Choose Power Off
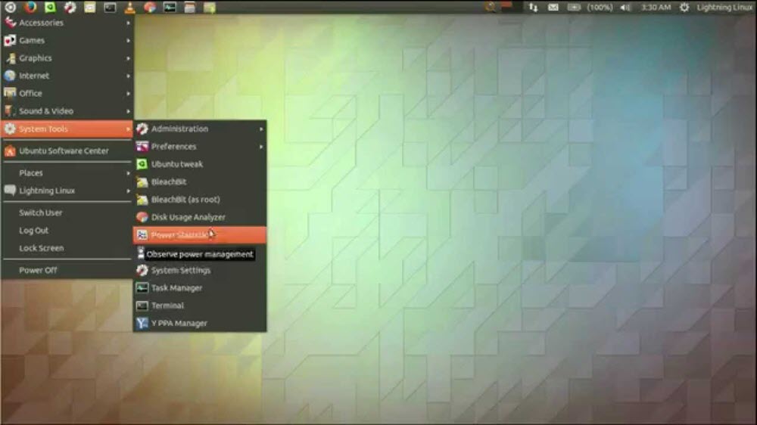This screenshot has width=757, height=425. pos(38,270)
